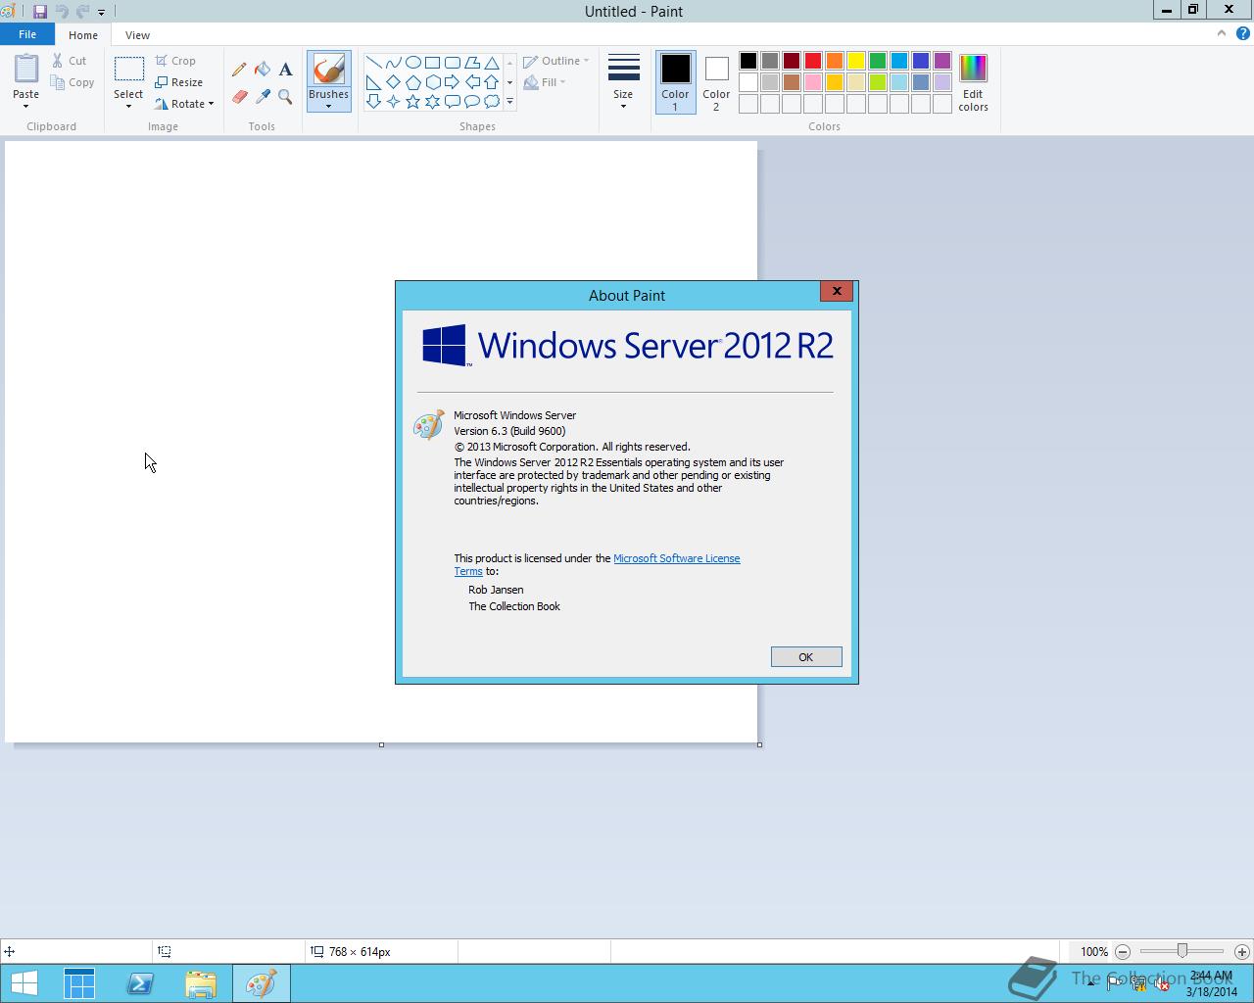Screen dimensions: 1254x1003
Task: Select the Magnifier tool
Action: 285,96
